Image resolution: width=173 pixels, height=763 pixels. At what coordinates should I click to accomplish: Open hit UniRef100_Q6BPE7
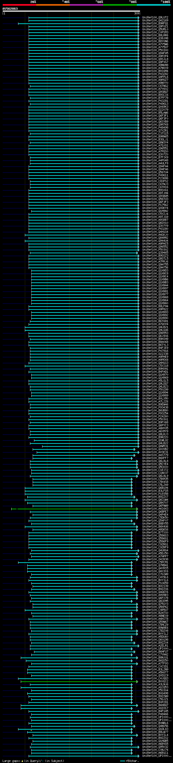155,512
